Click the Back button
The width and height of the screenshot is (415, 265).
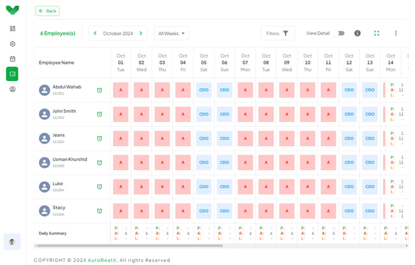click(48, 11)
